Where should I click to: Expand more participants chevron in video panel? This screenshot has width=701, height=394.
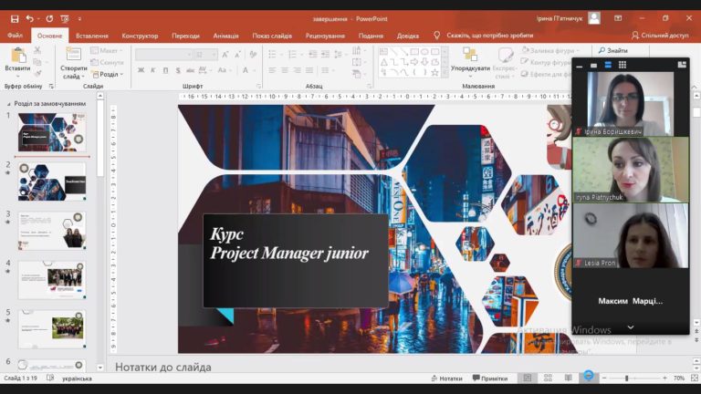tap(631, 327)
